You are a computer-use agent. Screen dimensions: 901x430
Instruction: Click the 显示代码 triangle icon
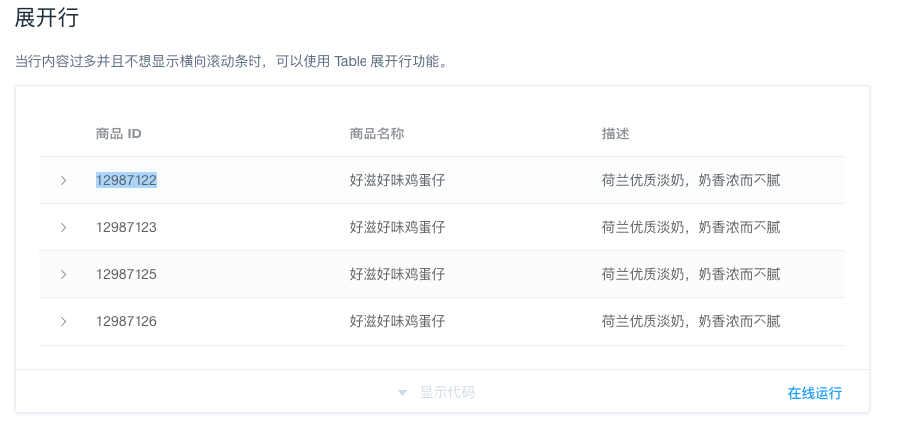(x=402, y=393)
